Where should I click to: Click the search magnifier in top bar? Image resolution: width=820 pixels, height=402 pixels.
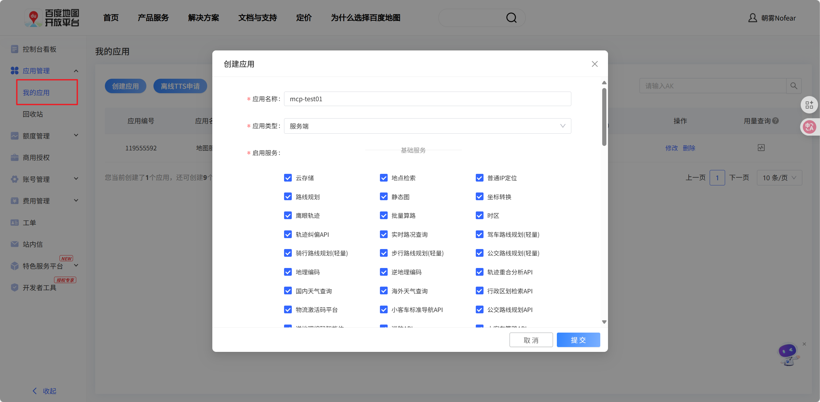click(511, 18)
